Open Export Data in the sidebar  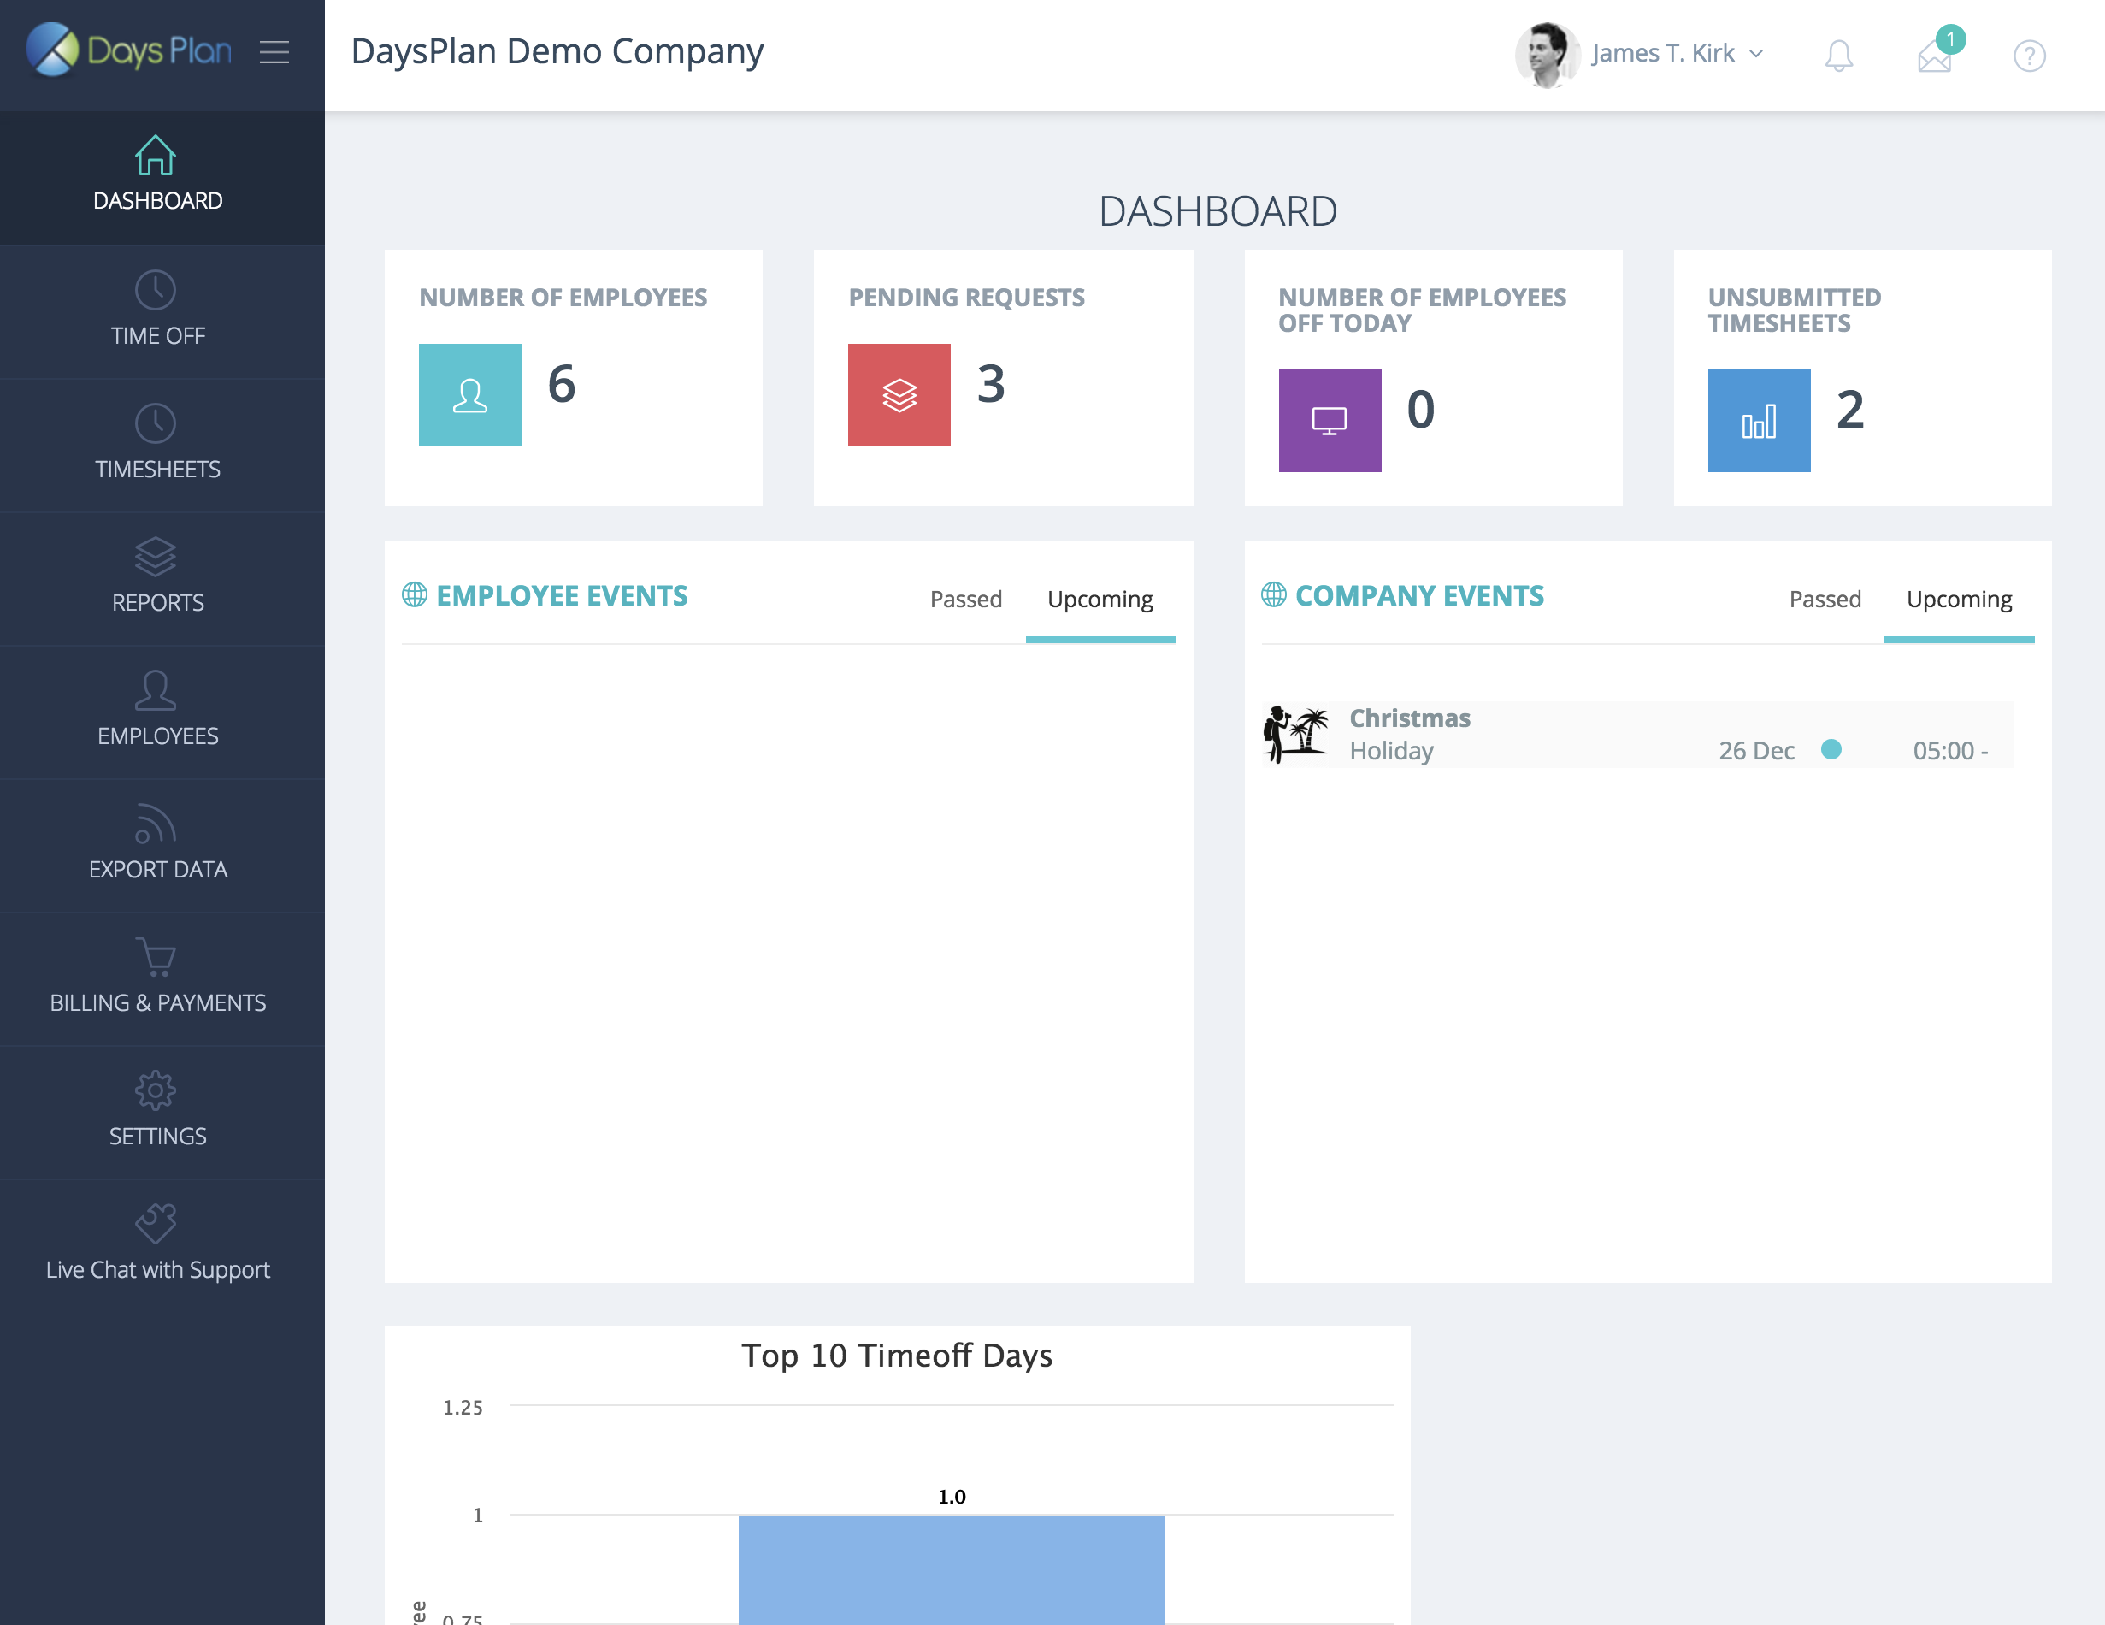[x=157, y=844]
